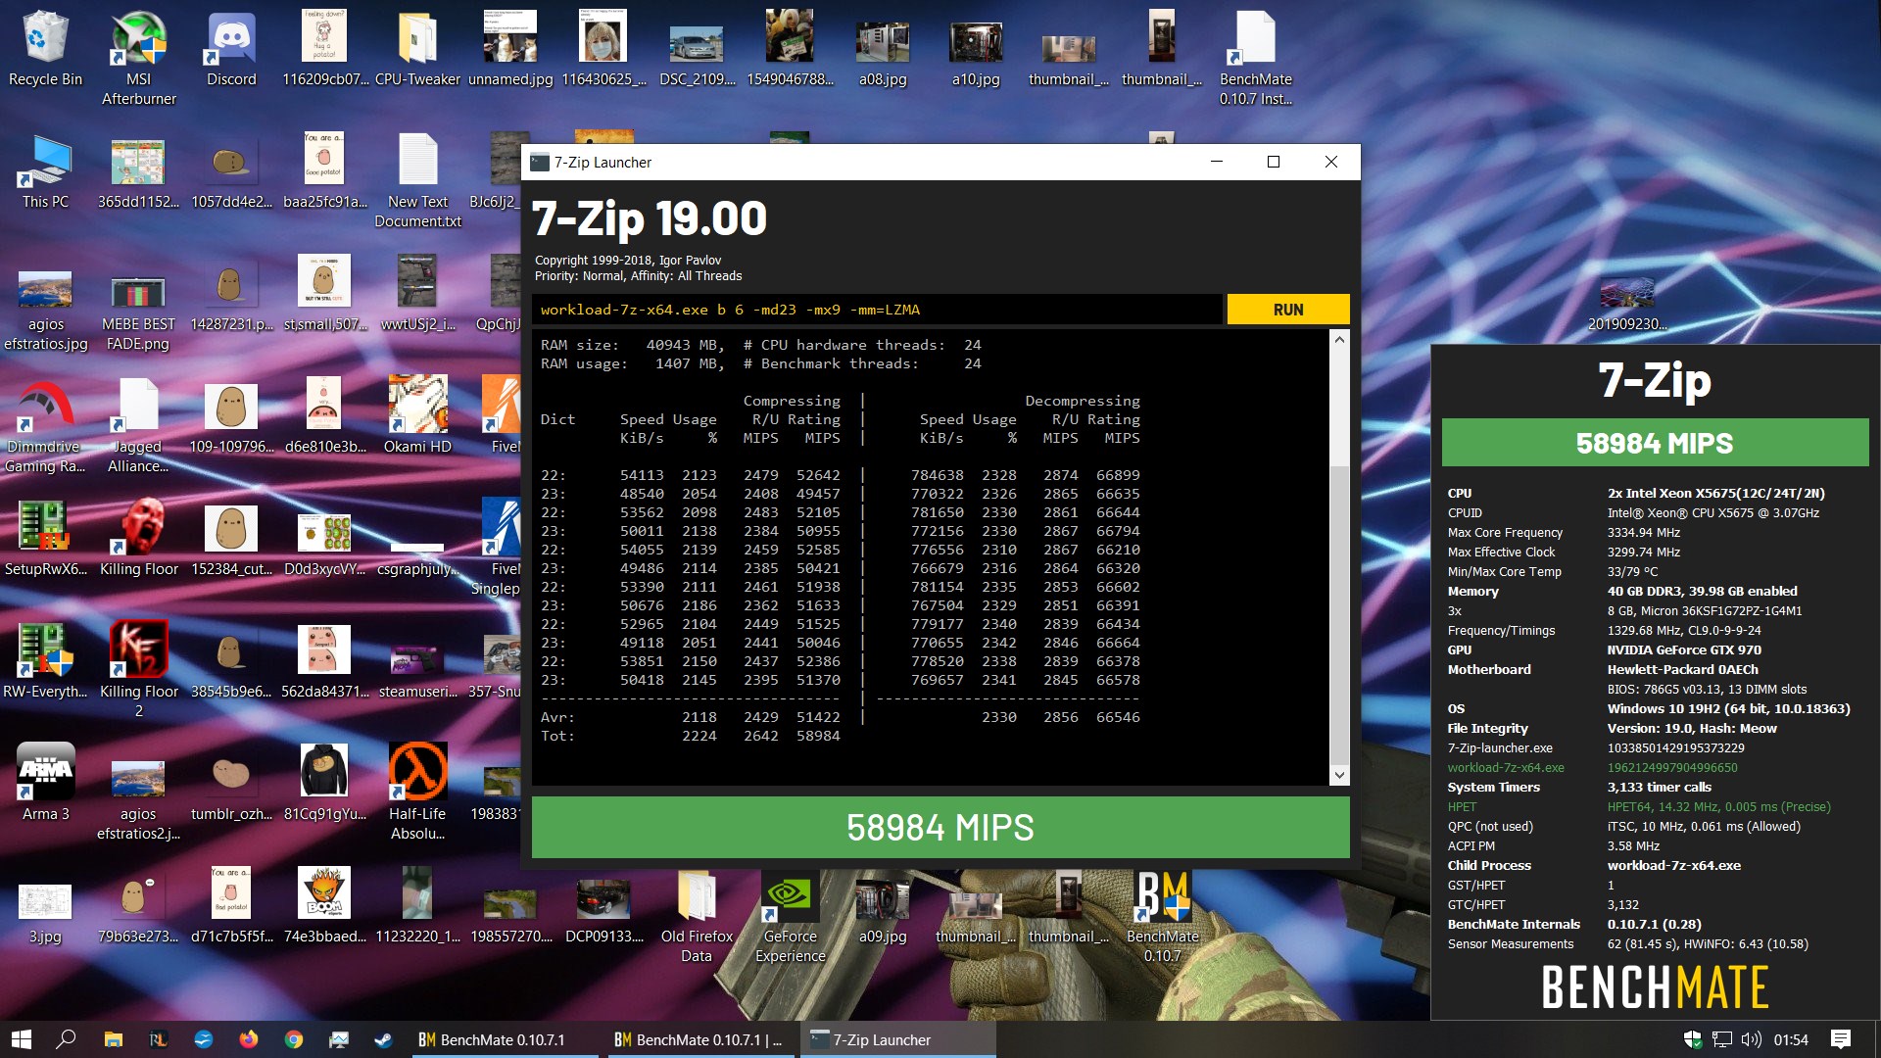Select the CPU-Tweaker folder icon

click(417, 49)
